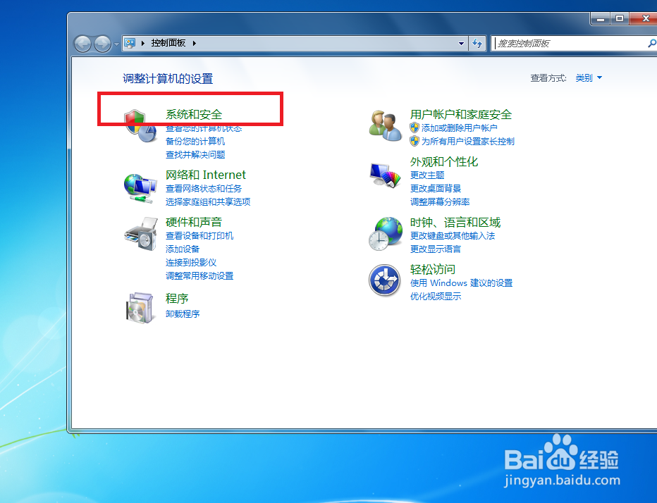Click the User Accounts people icon

(x=385, y=125)
